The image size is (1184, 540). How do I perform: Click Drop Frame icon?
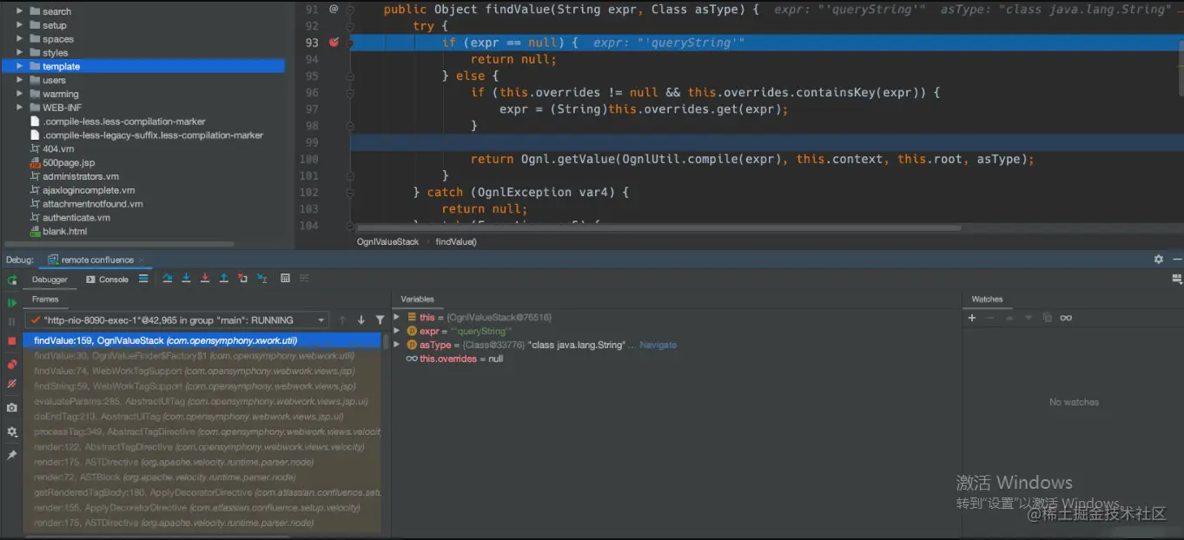pyautogui.click(x=242, y=279)
